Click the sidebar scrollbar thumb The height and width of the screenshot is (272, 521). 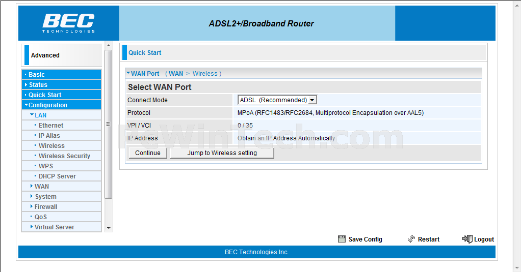click(108, 124)
